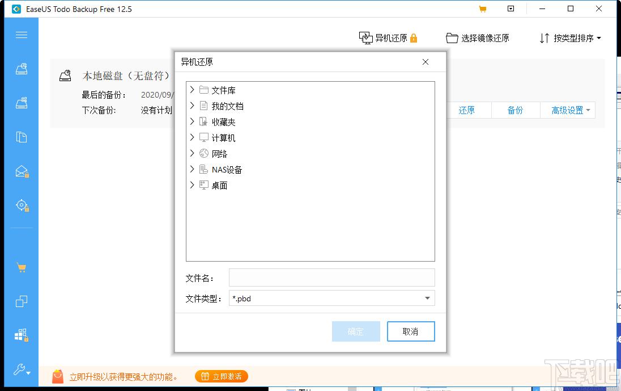Expand the 收藏夹 tree node
Viewport: 621px width, 391px height.
pyautogui.click(x=192, y=122)
